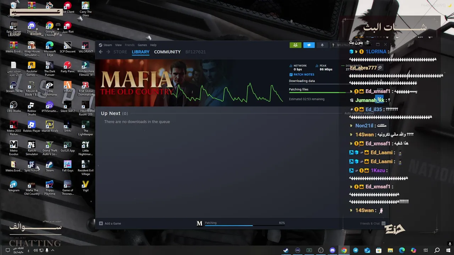
Task: Click chat username 1Kazu
Action: tap(378, 171)
